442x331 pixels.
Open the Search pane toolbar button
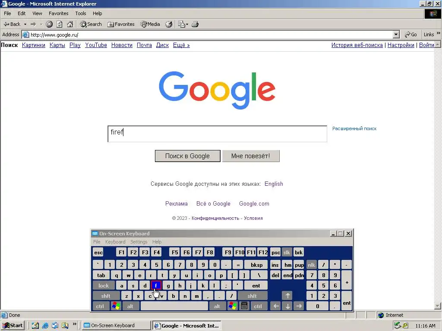click(91, 24)
